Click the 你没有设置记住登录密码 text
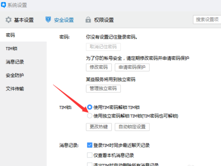 111,37
